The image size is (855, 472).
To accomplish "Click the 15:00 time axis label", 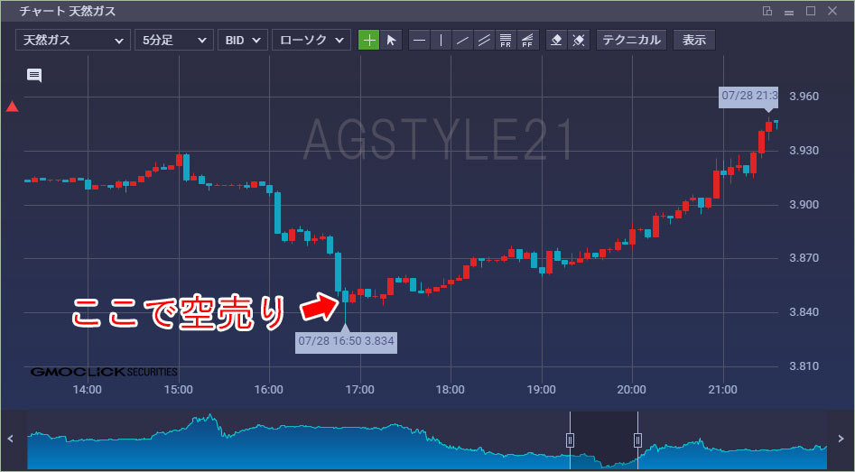I will (178, 390).
